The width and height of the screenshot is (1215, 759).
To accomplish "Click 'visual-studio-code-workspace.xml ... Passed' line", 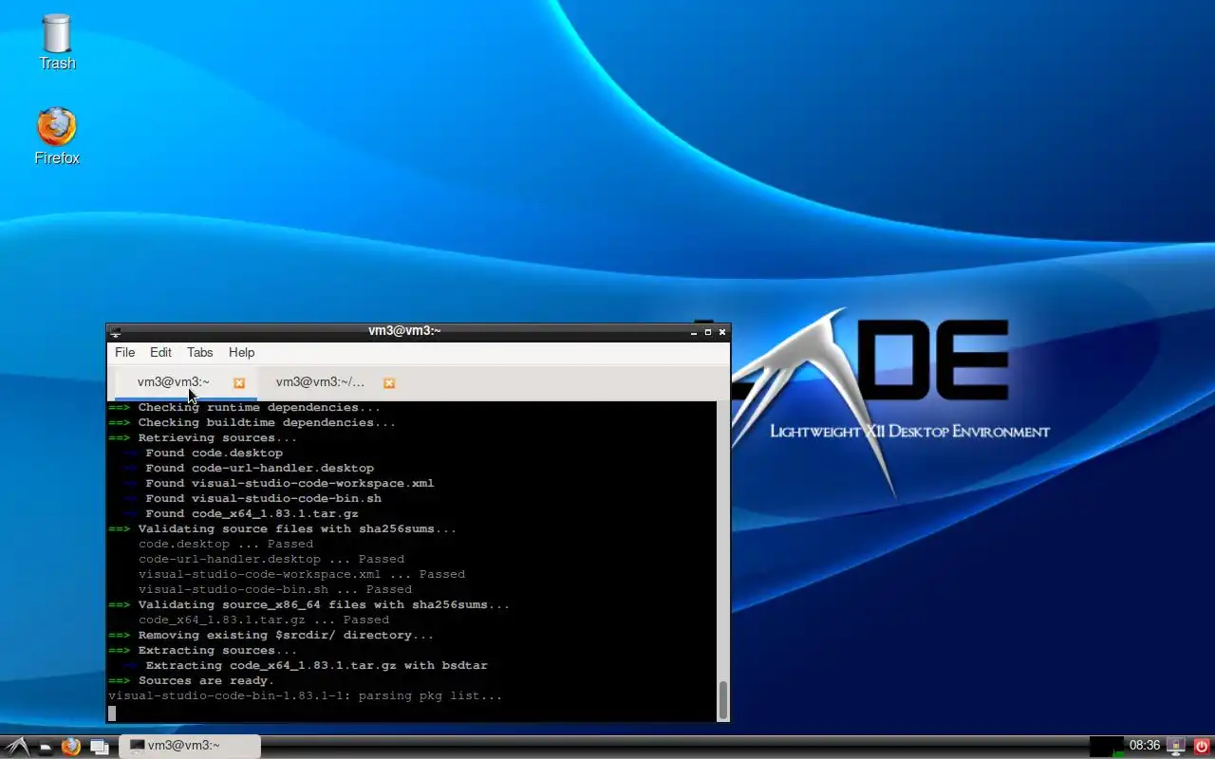I will click(x=302, y=575).
